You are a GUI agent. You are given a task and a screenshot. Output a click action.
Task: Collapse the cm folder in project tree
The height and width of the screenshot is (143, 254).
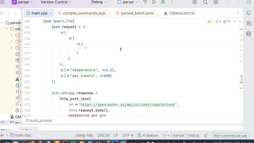[7, 29]
